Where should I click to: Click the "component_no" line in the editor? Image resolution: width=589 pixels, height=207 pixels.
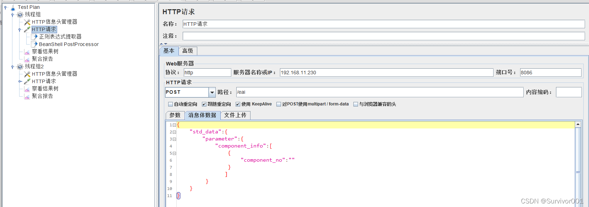click(x=268, y=160)
